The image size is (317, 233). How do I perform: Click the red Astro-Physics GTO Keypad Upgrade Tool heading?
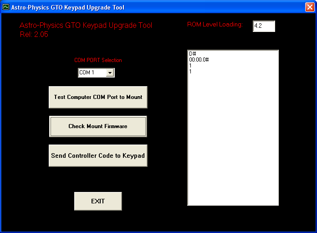tap(86, 26)
